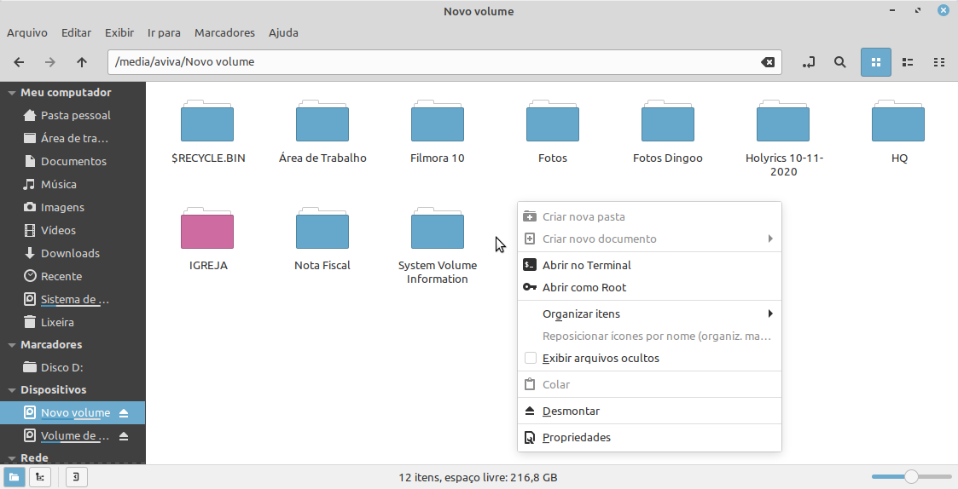Screen dimensions: 958x489
Task: Switch to compact view
Action: click(939, 62)
